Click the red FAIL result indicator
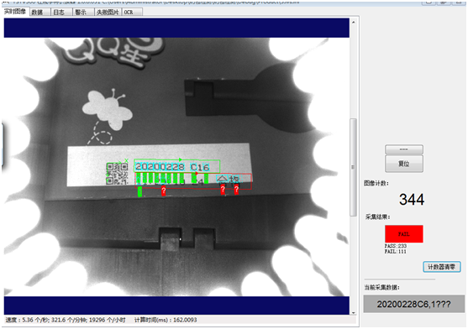Screen dimensions: 468x329 click(404, 234)
